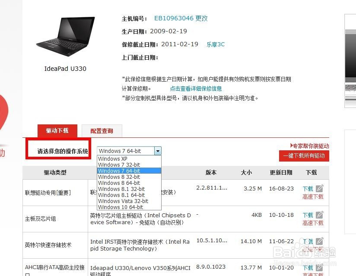Open the operating system dropdown arrow
The width and height of the screenshot is (356, 276).
point(158,151)
